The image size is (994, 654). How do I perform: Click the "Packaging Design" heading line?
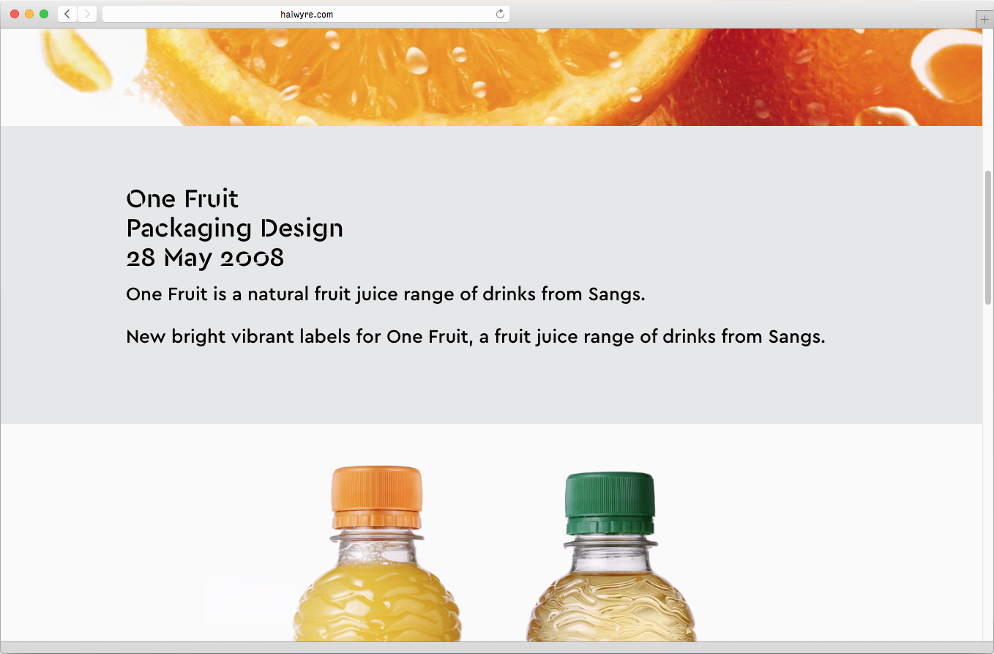click(234, 228)
